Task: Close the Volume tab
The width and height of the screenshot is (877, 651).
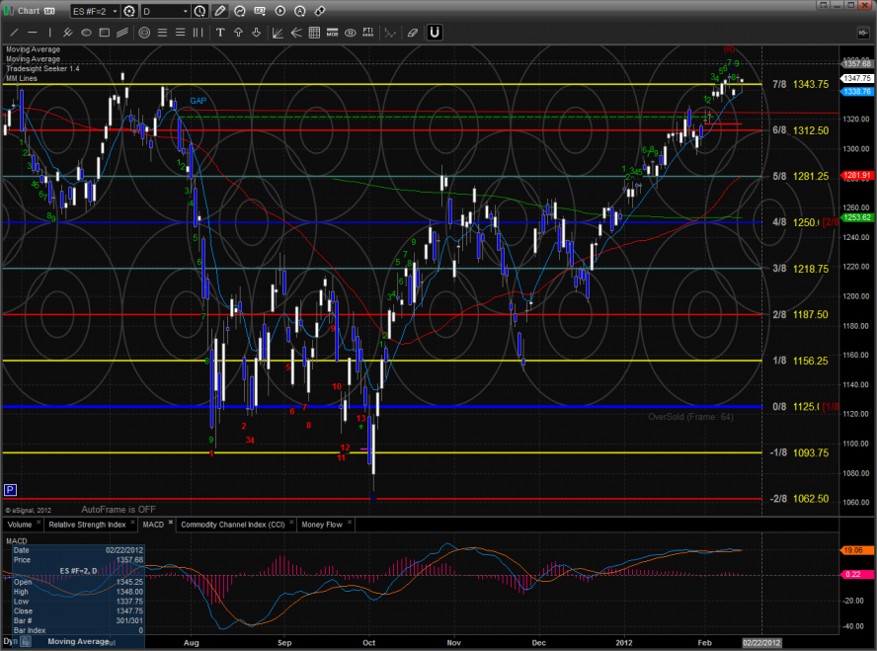Action: pos(39,523)
